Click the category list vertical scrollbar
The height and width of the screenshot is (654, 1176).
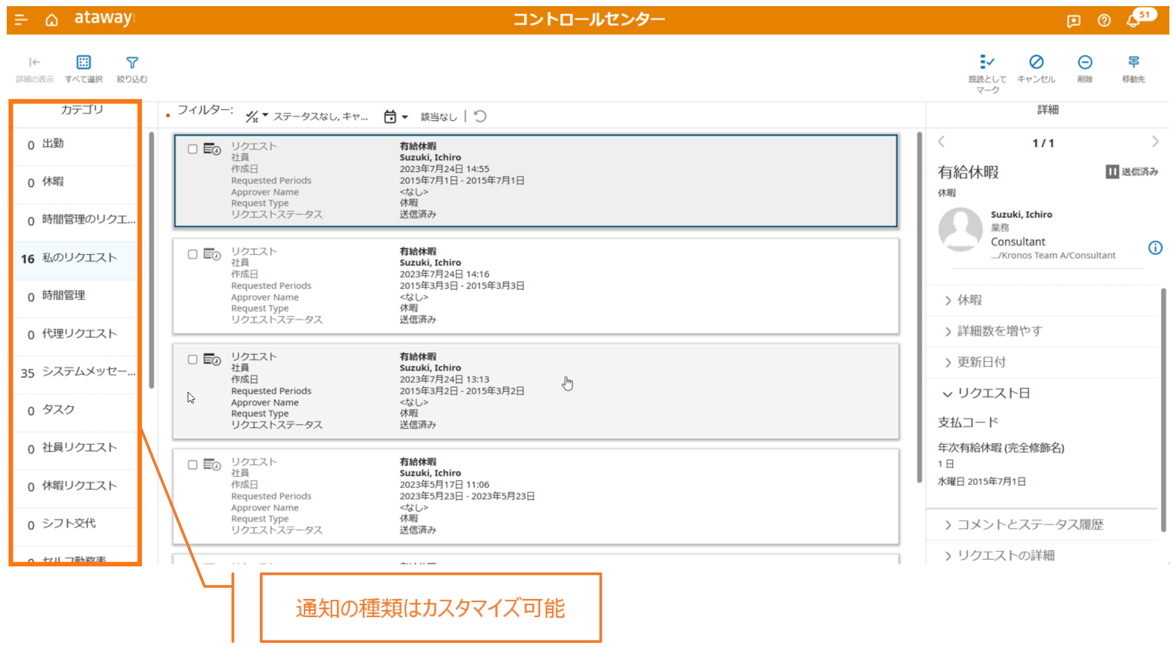click(151, 259)
